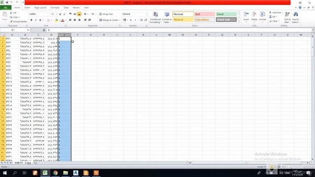Apply the Normal cell style

(x=183, y=14)
